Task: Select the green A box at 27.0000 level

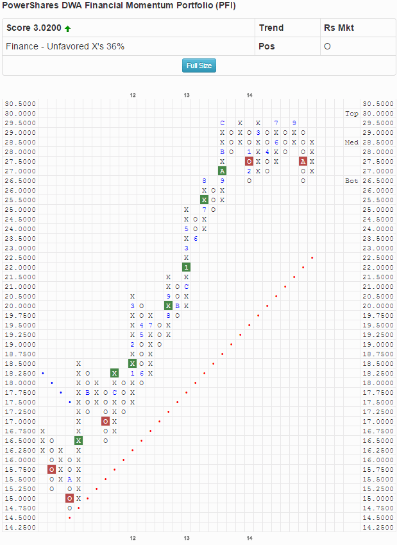Action: [x=222, y=171]
